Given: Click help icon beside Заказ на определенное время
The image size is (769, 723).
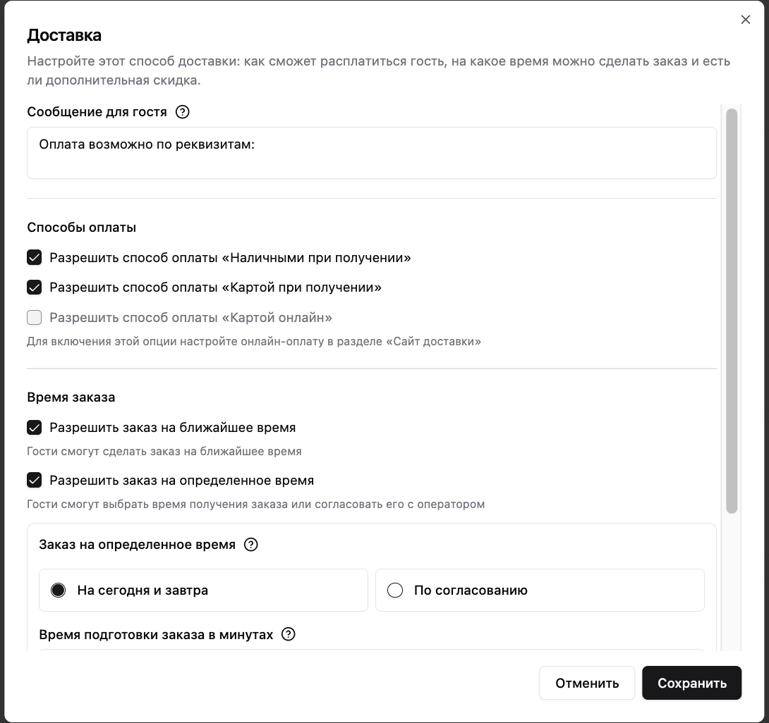Looking at the screenshot, I should click(250, 544).
